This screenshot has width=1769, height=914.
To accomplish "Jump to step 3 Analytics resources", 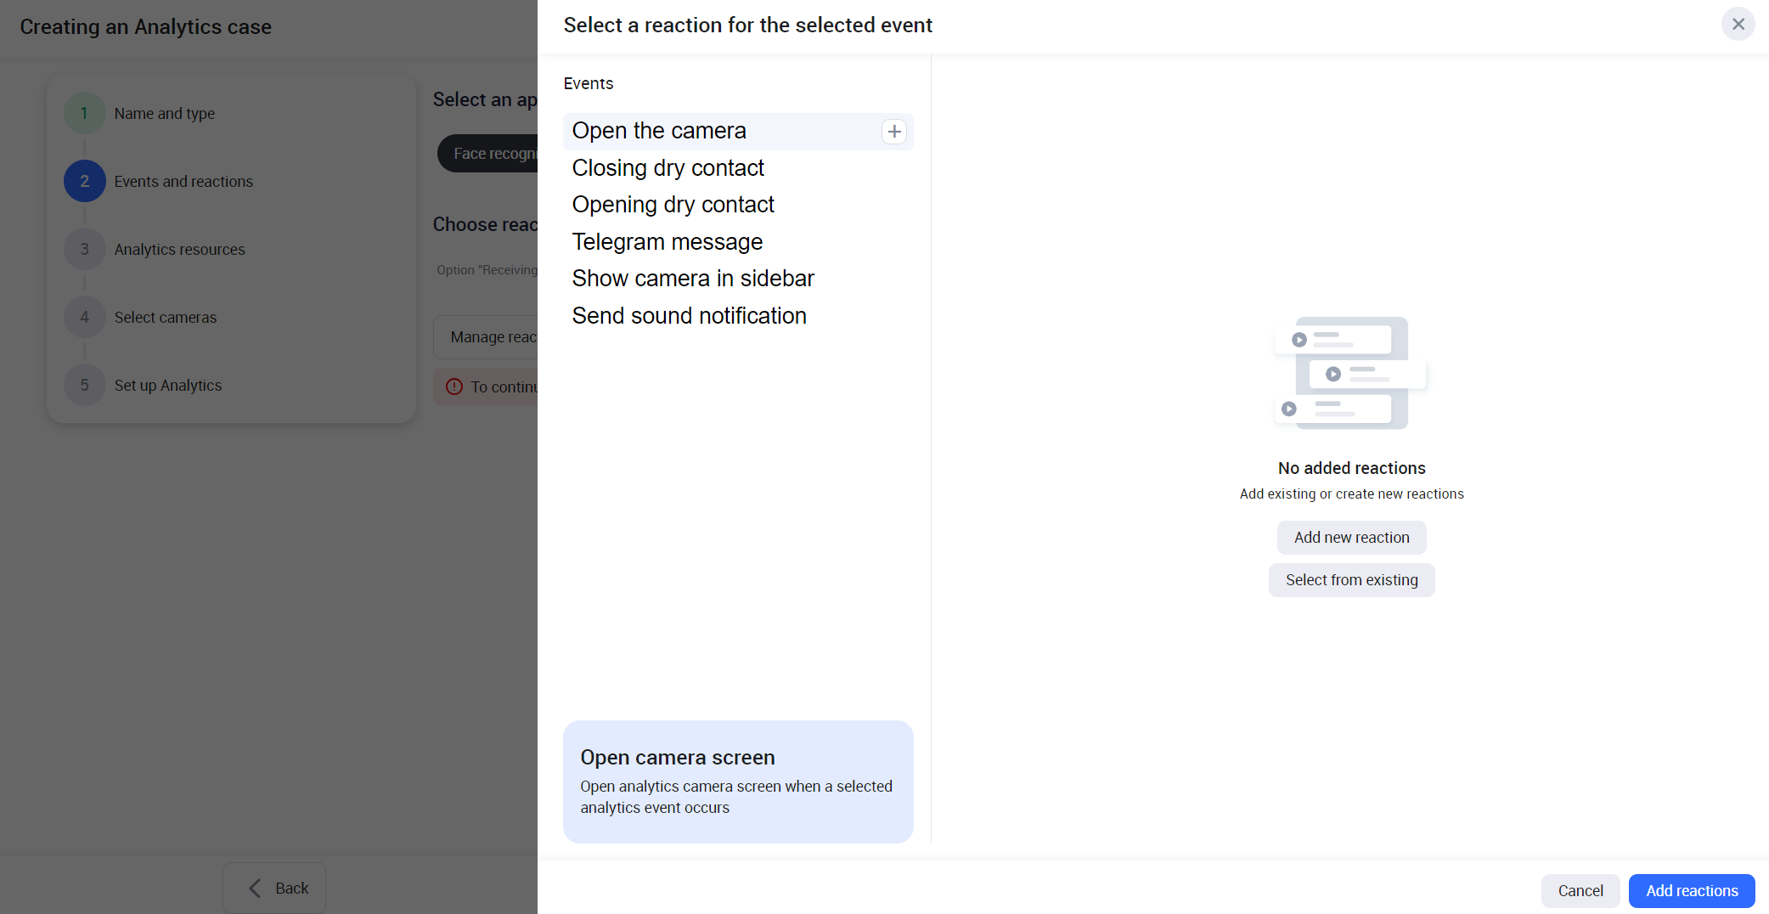I will coord(179,250).
